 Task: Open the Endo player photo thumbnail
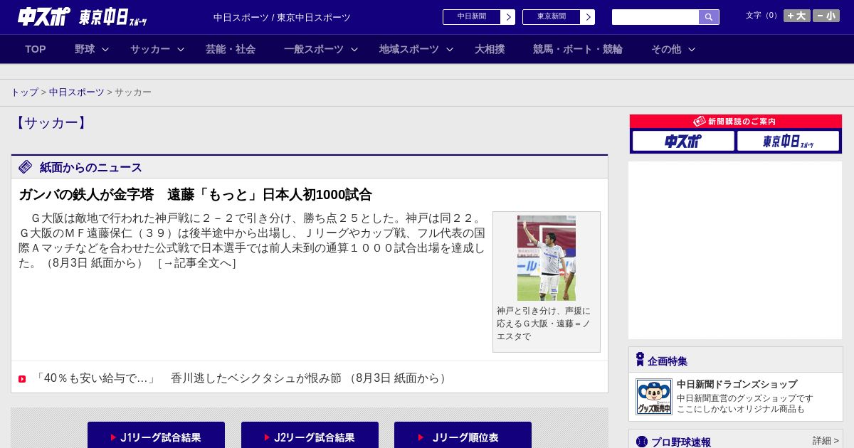tap(547, 258)
